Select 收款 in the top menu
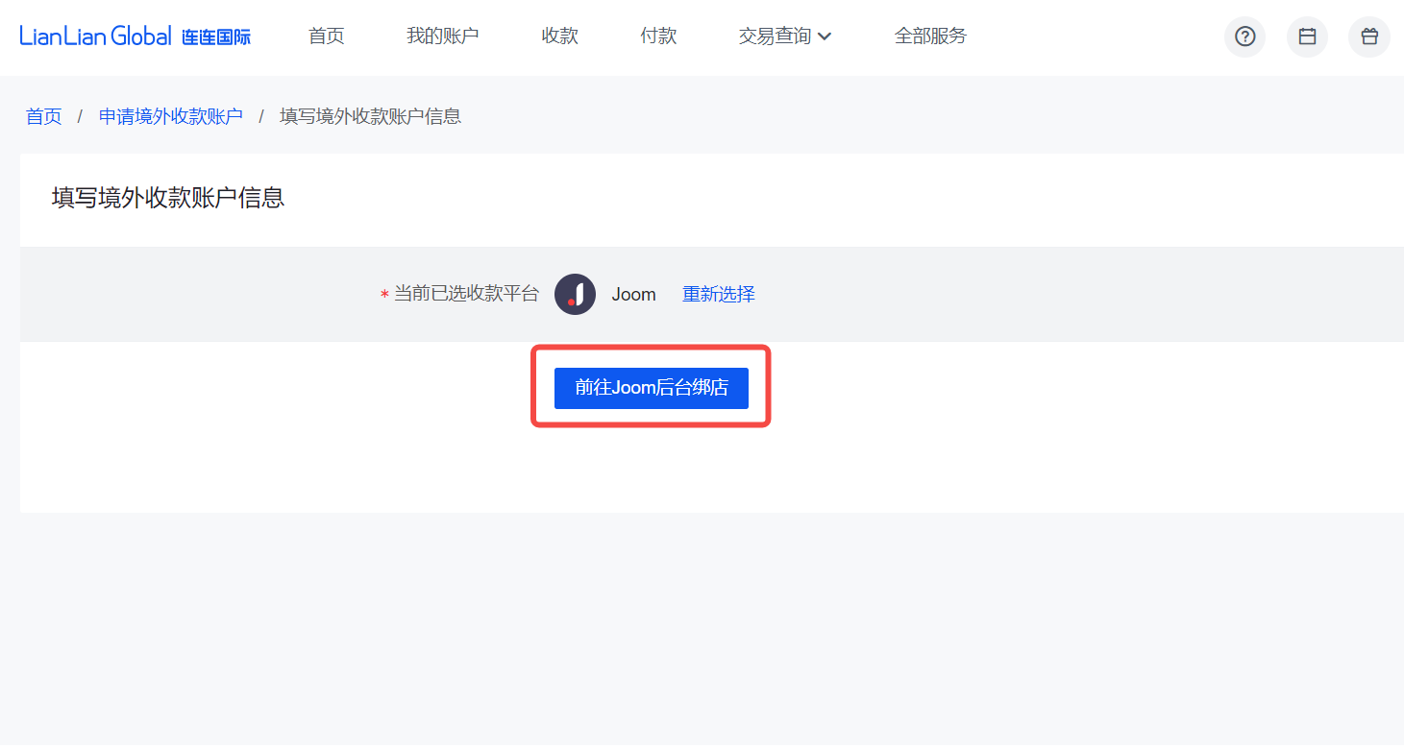 tap(560, 36)
